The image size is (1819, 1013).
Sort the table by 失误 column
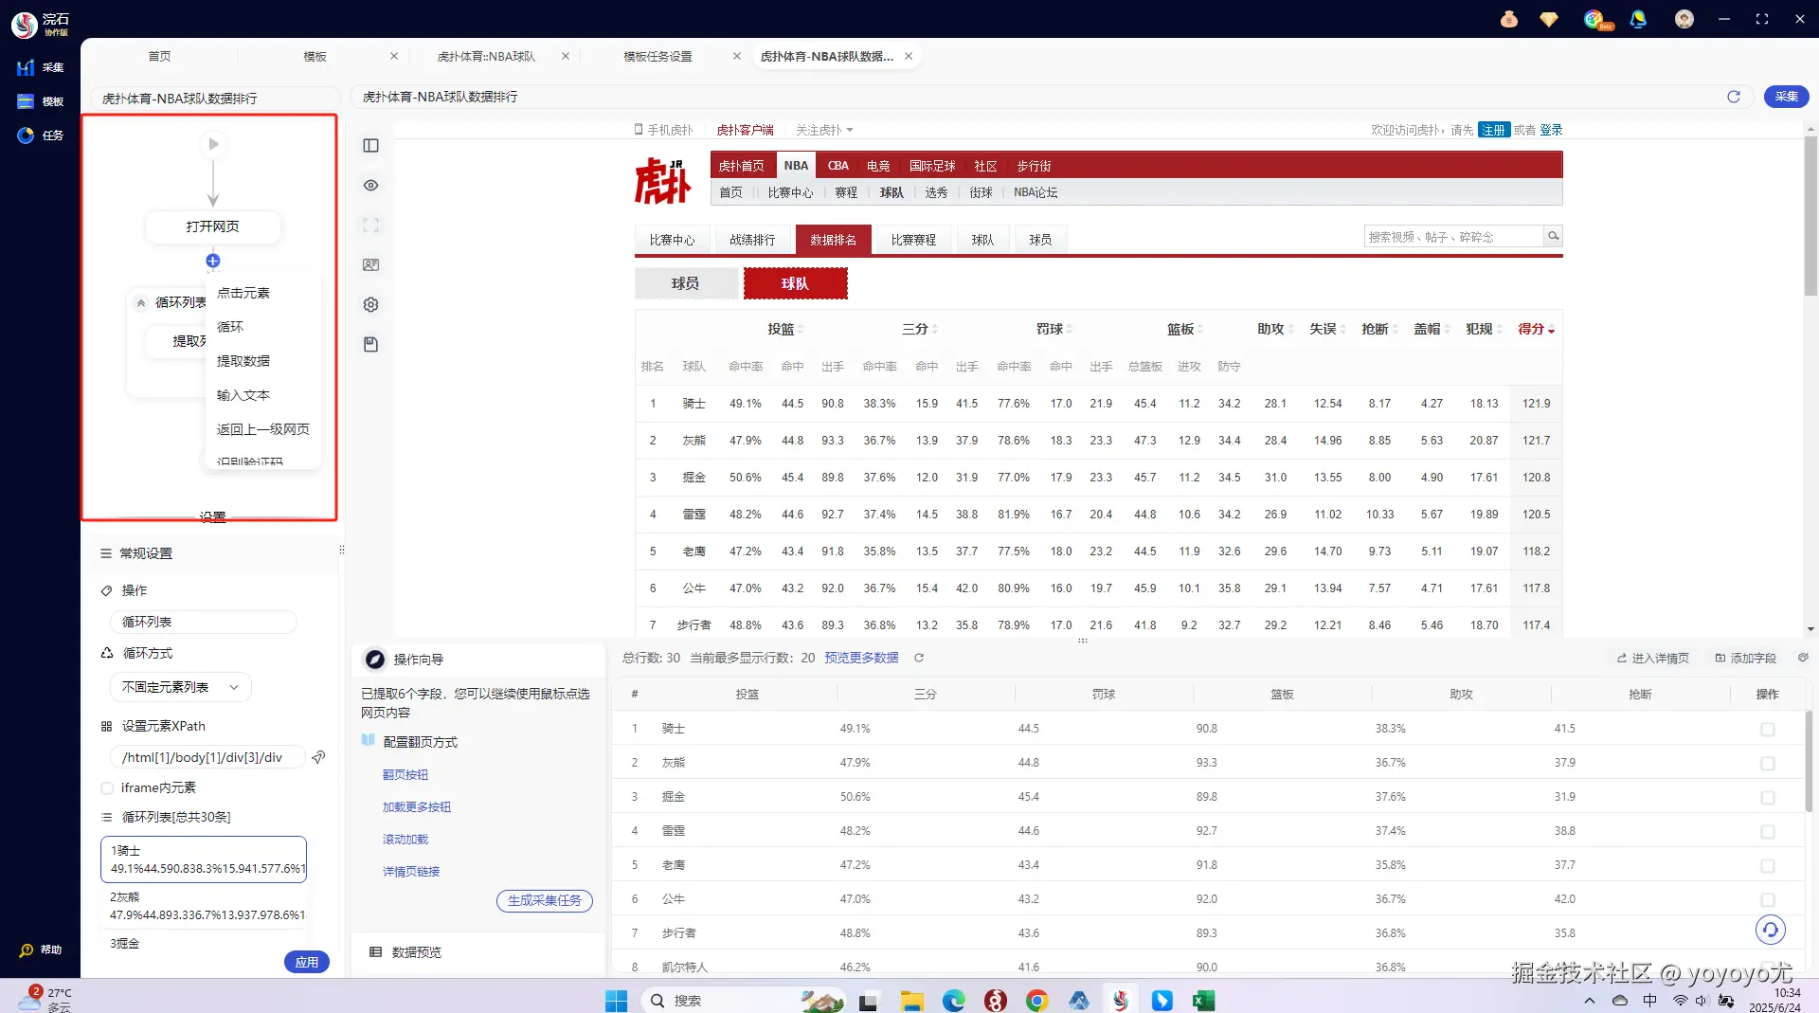1327,329
